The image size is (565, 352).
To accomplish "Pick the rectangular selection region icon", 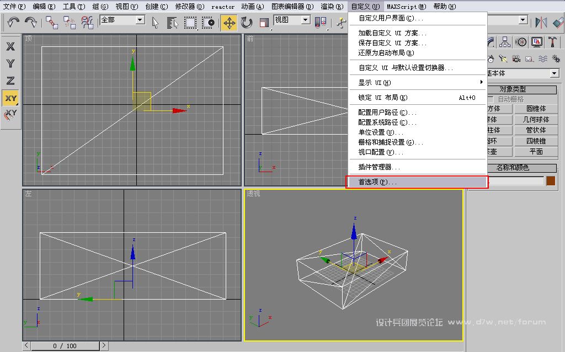I will tap(190, 23).
